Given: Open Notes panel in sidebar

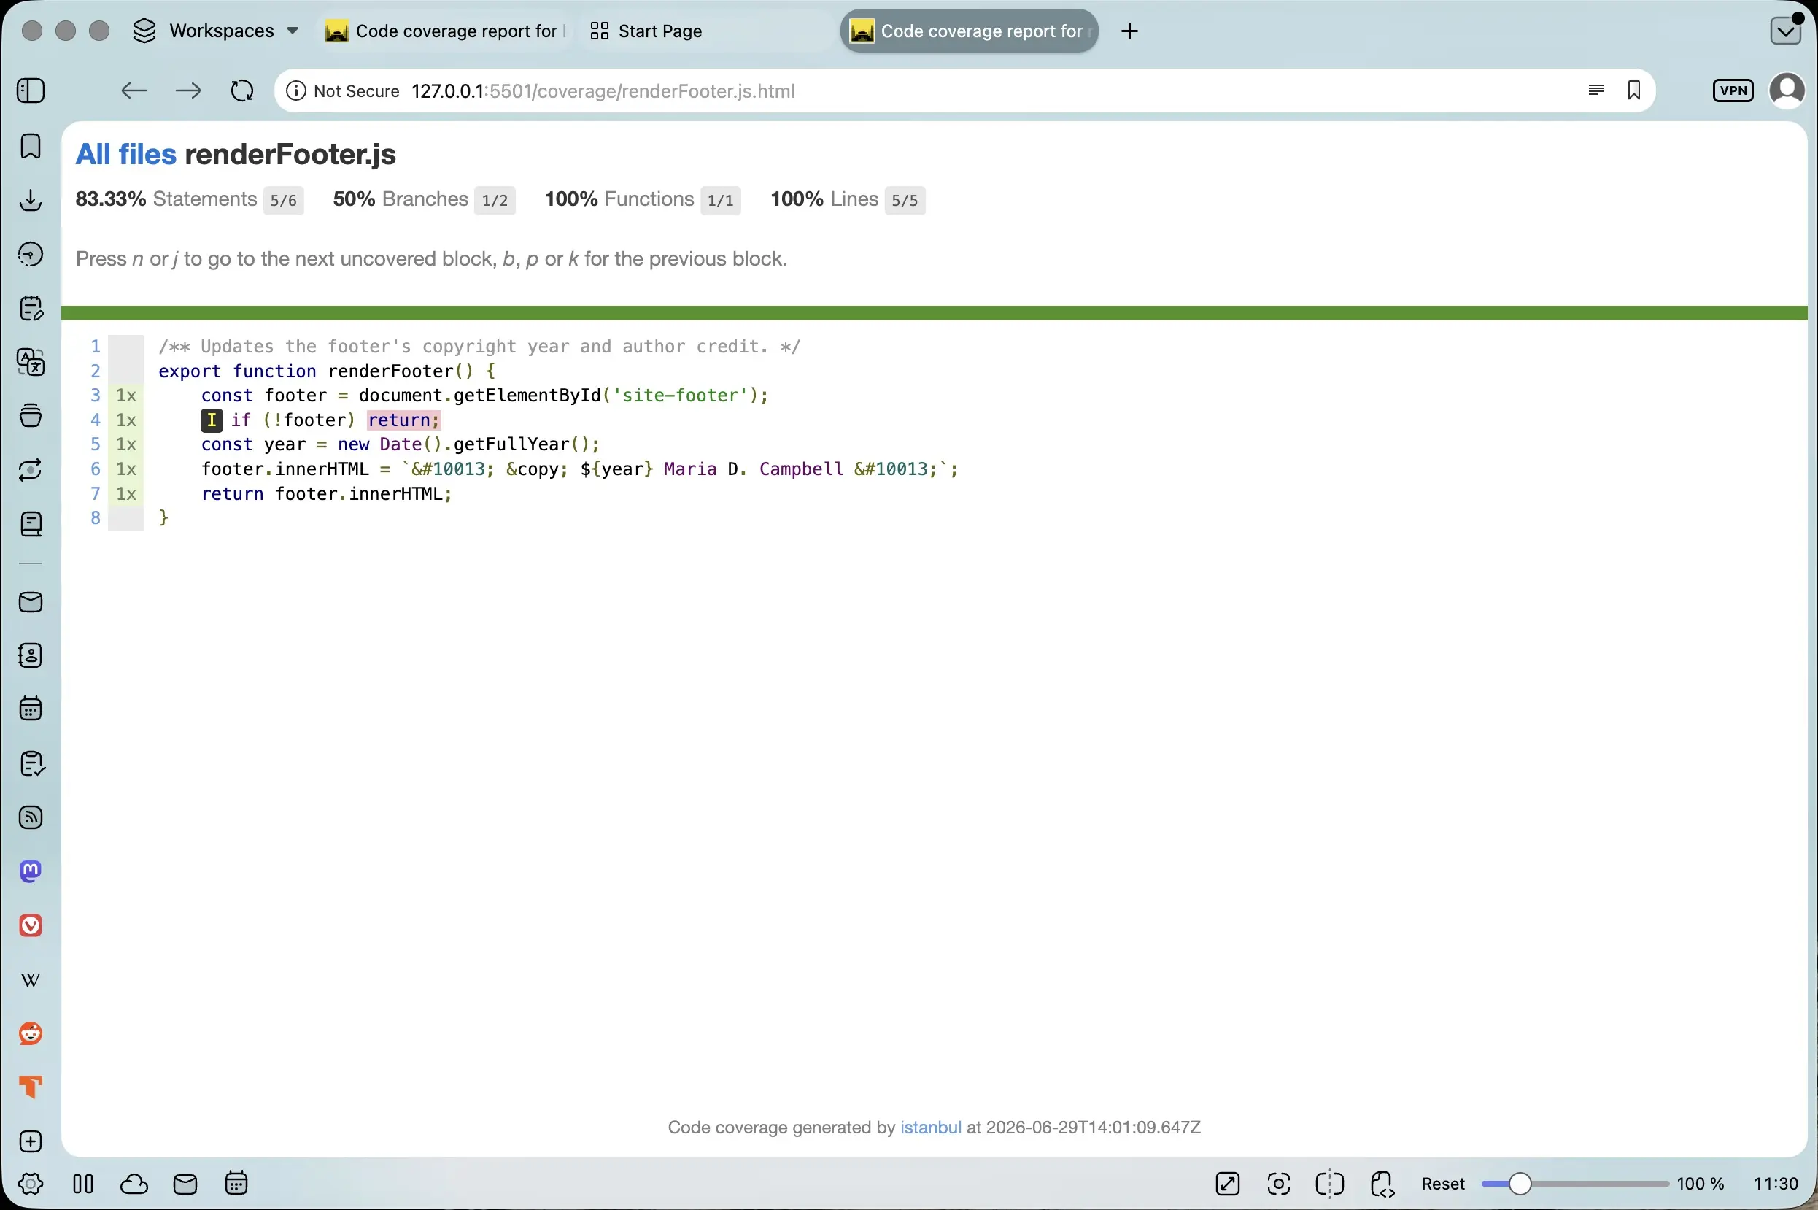Looking at the screenshot, I should (x=31, y=308).
